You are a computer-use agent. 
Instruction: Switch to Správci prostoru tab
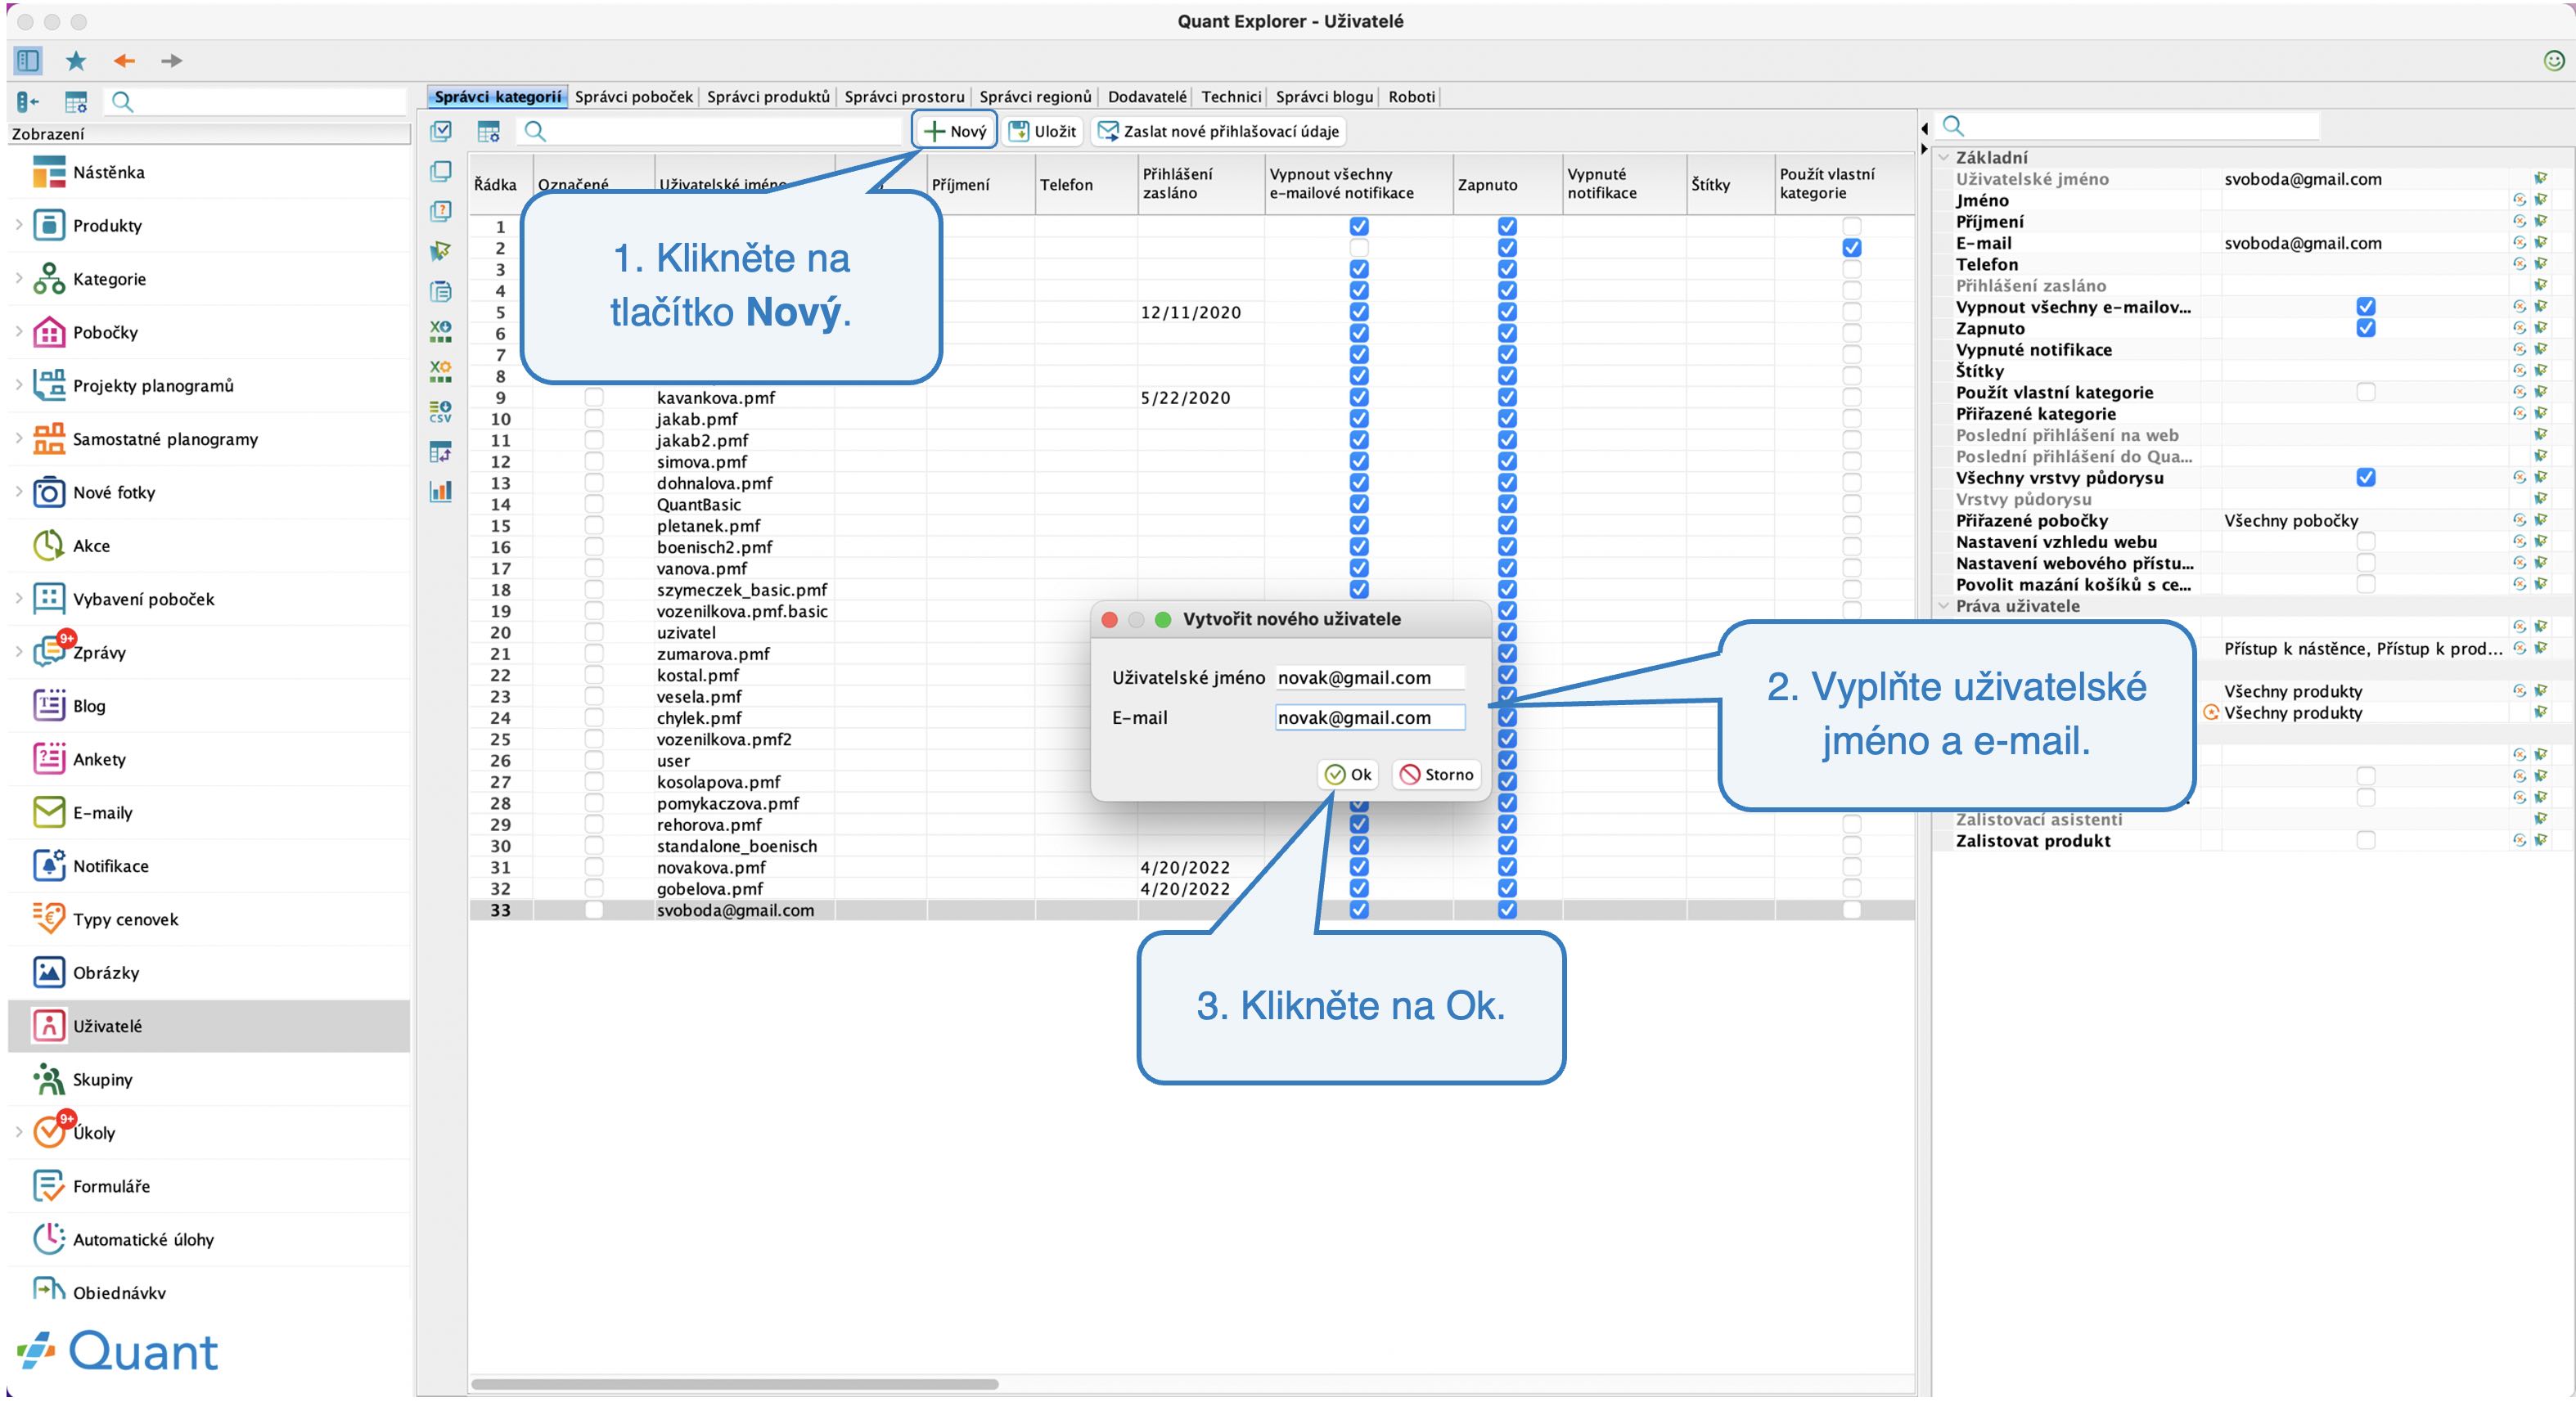click(x=904, y=97)
